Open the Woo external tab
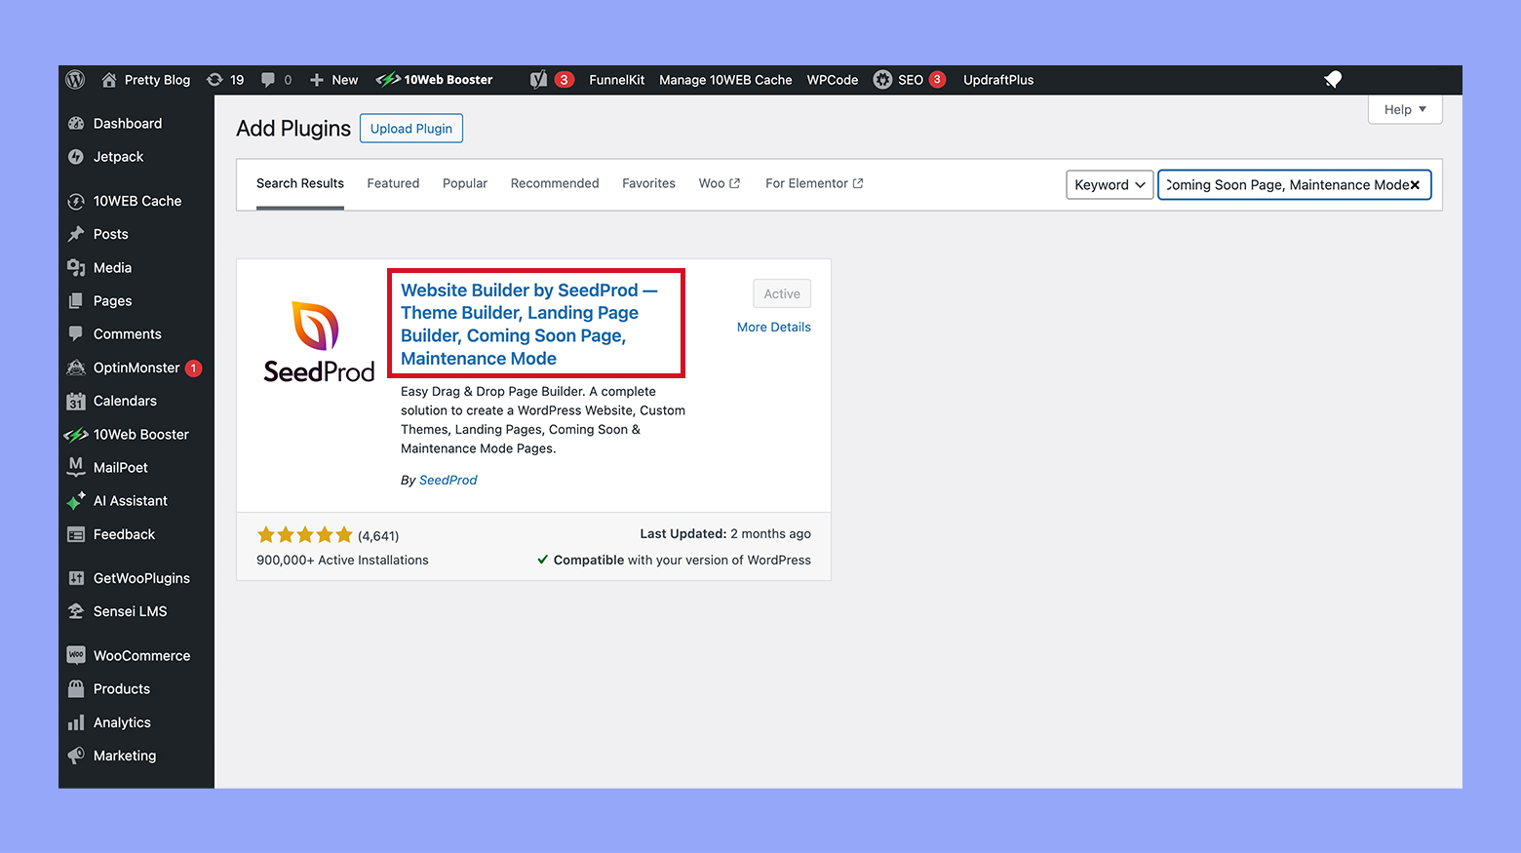 click(720, 183)
